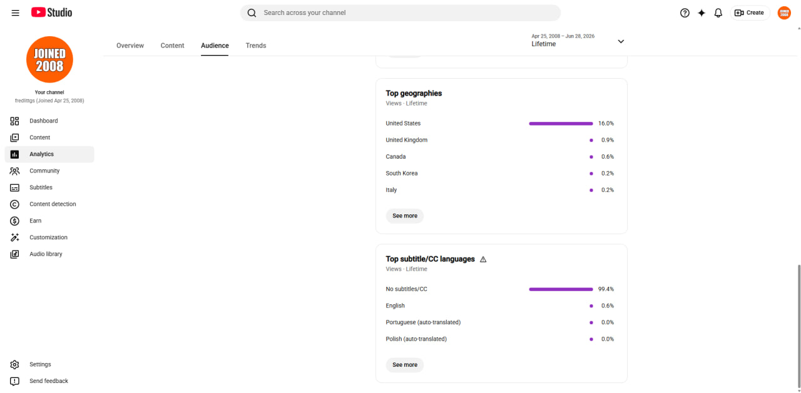The height and width of the screenshot is (393, 801).
Task: Click the Canada row label
Action: point(395,157)
